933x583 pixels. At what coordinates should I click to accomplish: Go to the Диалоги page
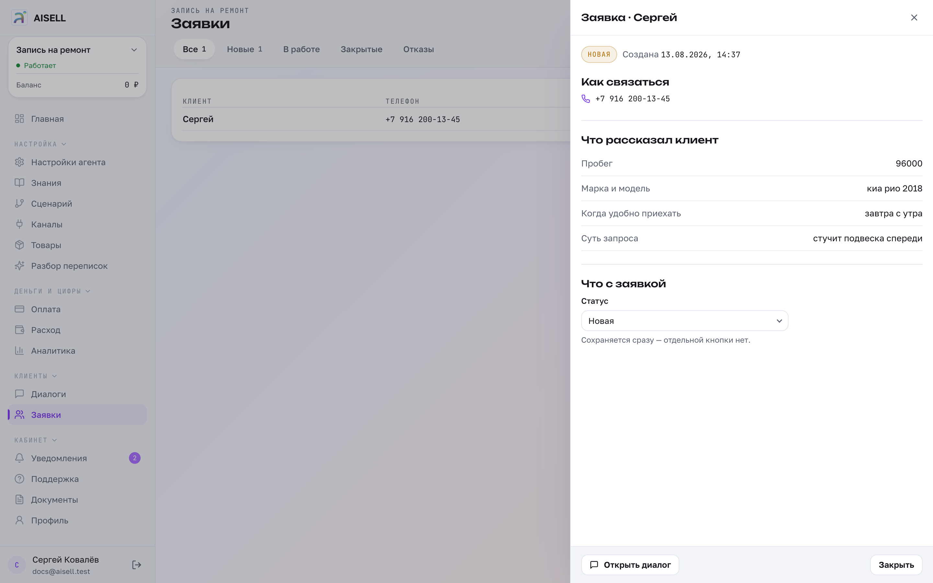click(77, 394)
